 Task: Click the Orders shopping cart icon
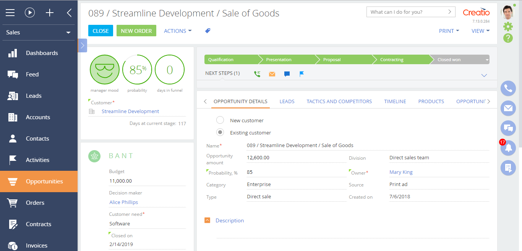(13, 203)
